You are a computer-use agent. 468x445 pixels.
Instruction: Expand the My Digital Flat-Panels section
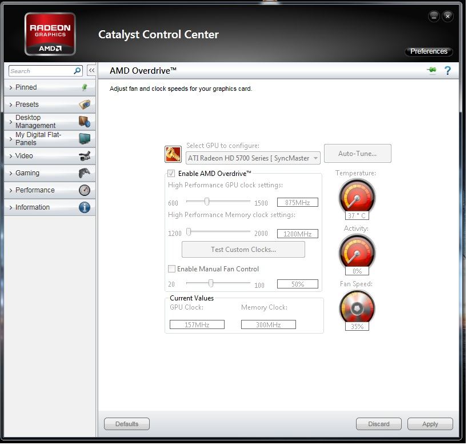(50, 139)
